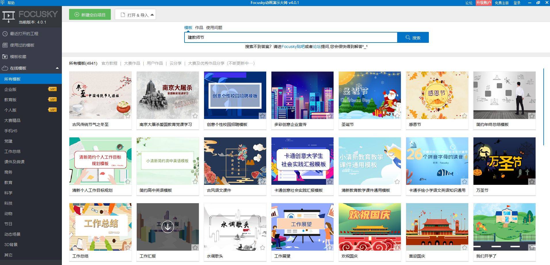Click the online templates cloud icon
Image resolution: width=550 pixels, height=265 pixels.
point(5,68)
